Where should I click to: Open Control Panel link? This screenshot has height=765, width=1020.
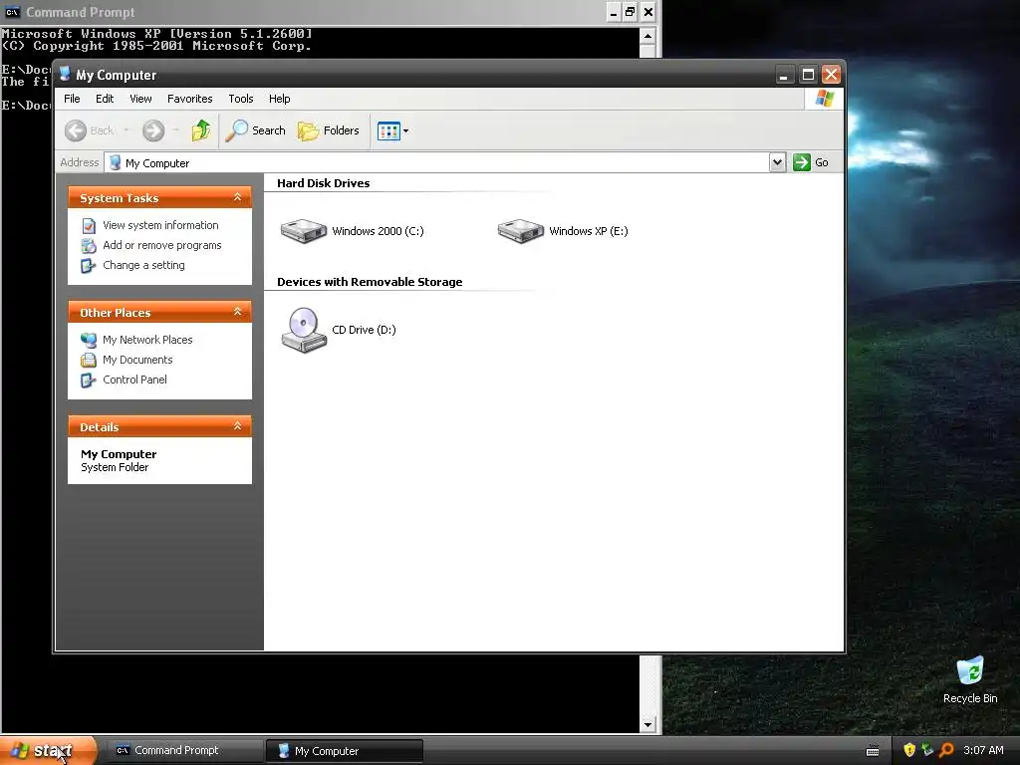click(134, 380)
